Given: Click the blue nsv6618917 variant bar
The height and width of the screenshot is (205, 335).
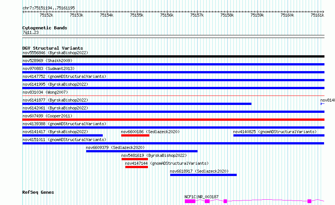Looking at the screenshot, I should point(203,175).
